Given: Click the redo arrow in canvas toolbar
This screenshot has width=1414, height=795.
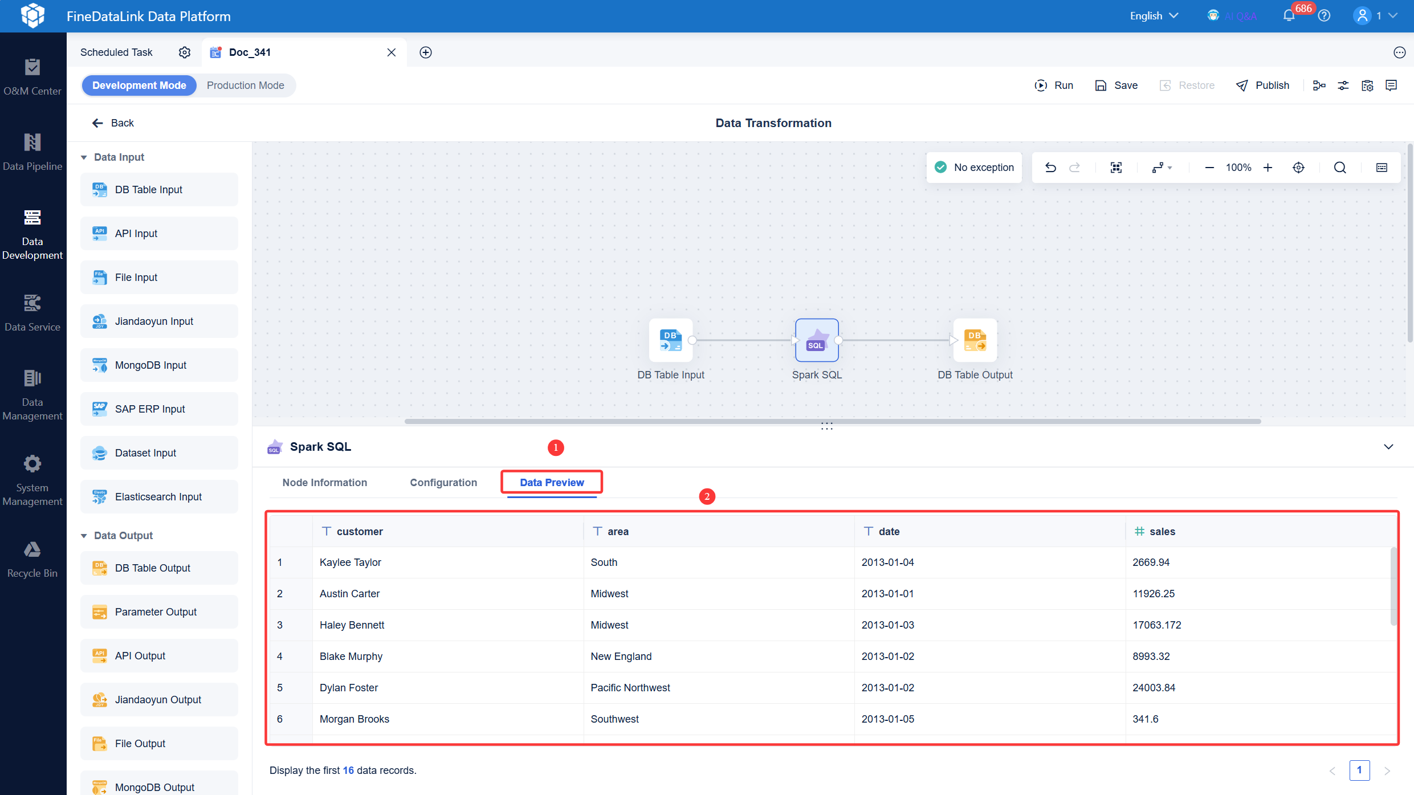Looking at the screenshot, I should click(x=1074, y=168).
